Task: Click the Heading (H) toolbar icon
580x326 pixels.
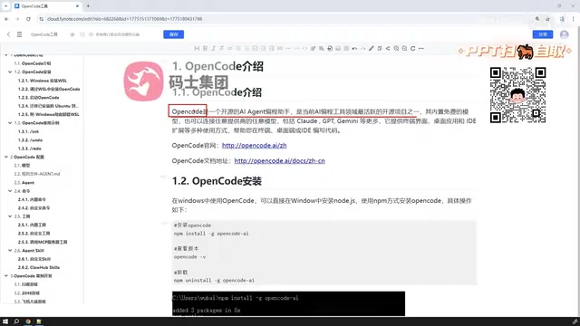Action: point(197,48)
